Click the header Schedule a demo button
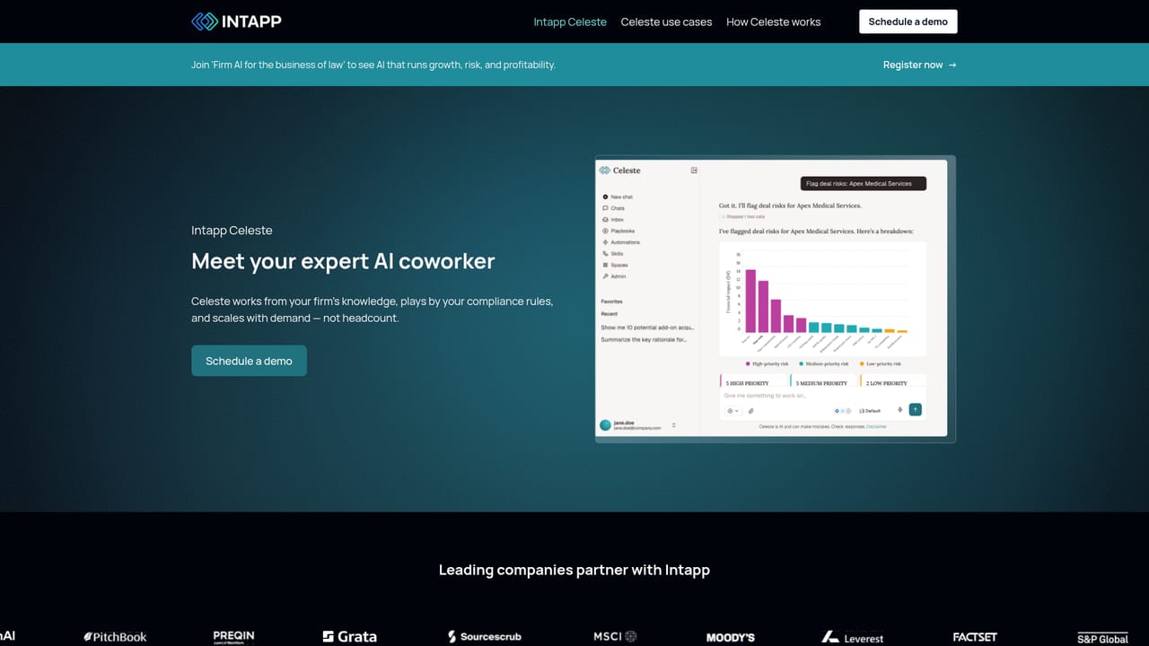1149x646 pixels. pyautogui.click(x=908, y=22)
